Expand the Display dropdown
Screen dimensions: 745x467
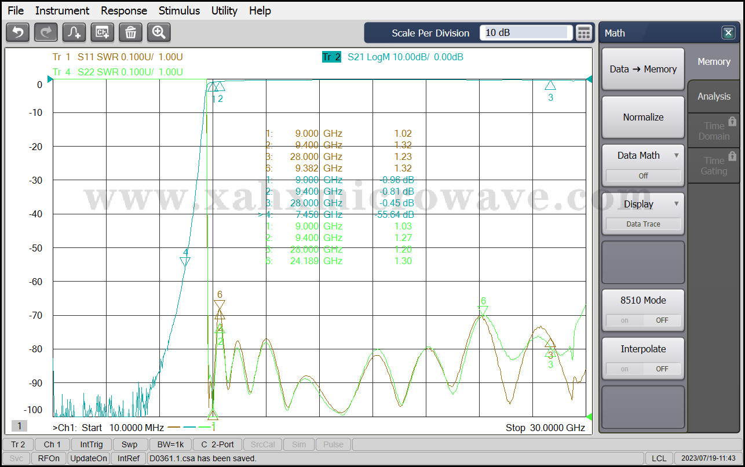pyautogui.click(x=643, y=204)
